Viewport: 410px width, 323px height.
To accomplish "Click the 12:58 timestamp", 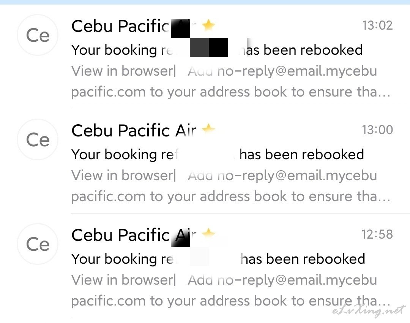I will click(377, 234).
